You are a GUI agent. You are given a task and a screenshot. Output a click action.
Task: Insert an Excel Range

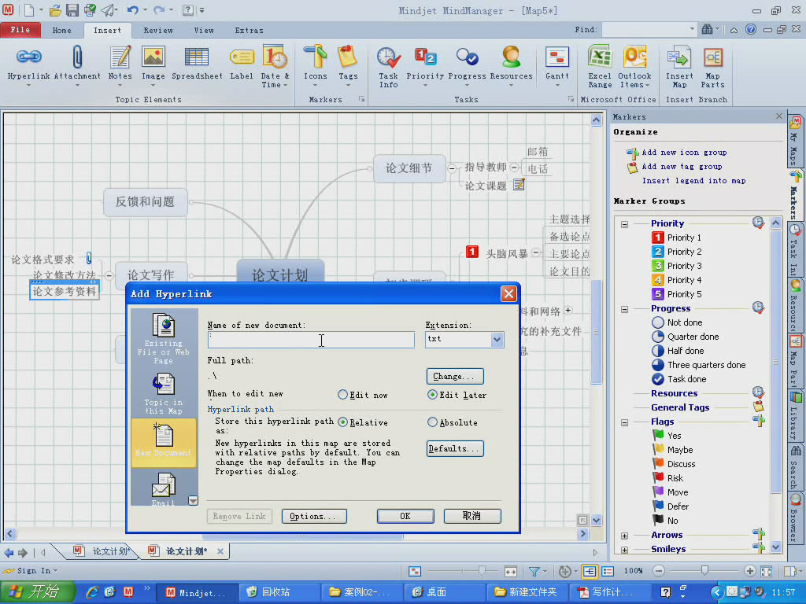[600, 57]
